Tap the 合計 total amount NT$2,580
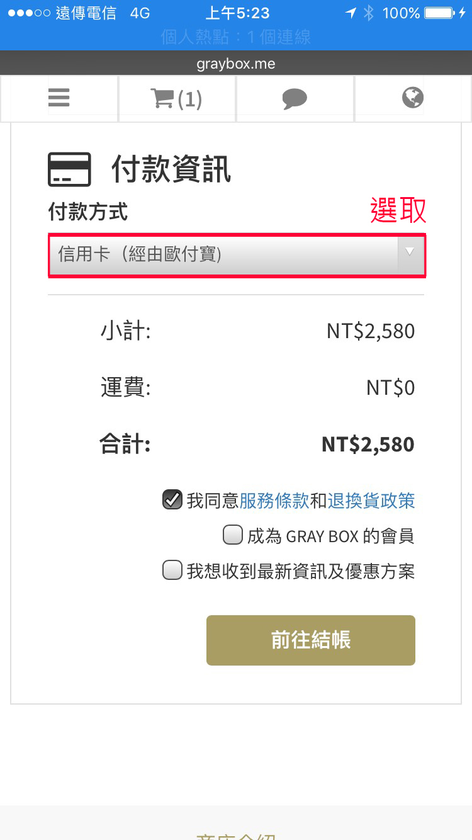Image resolution: width=472 pixels, height=840 pixels. (368, 445)
